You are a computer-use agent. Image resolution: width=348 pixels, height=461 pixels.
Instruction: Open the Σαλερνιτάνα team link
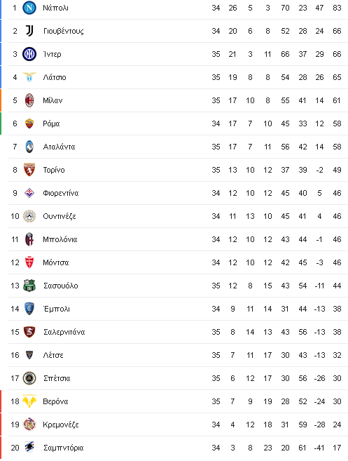[x=64, y=332]
